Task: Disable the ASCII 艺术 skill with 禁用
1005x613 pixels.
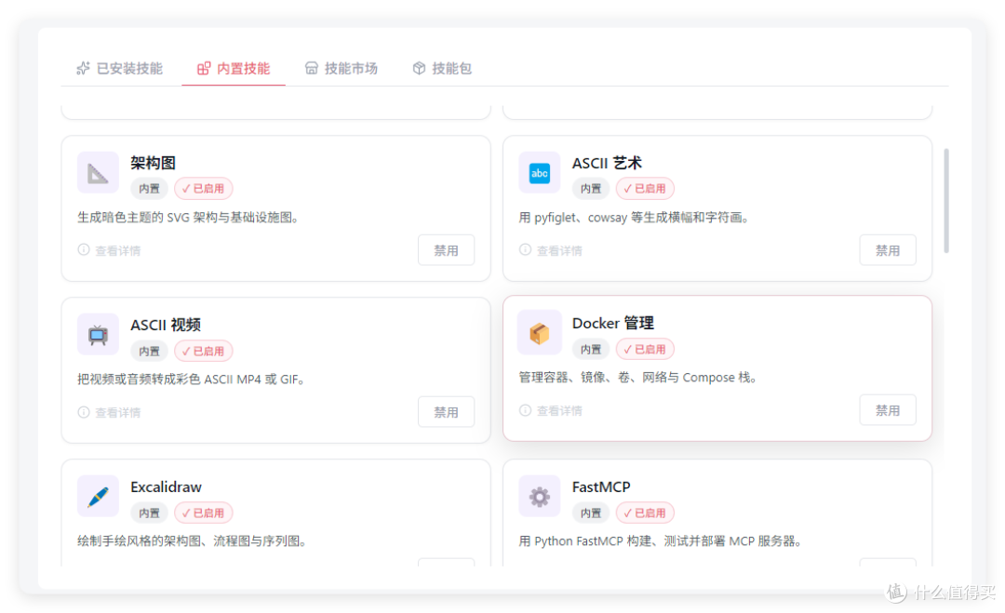Action: 887,250
